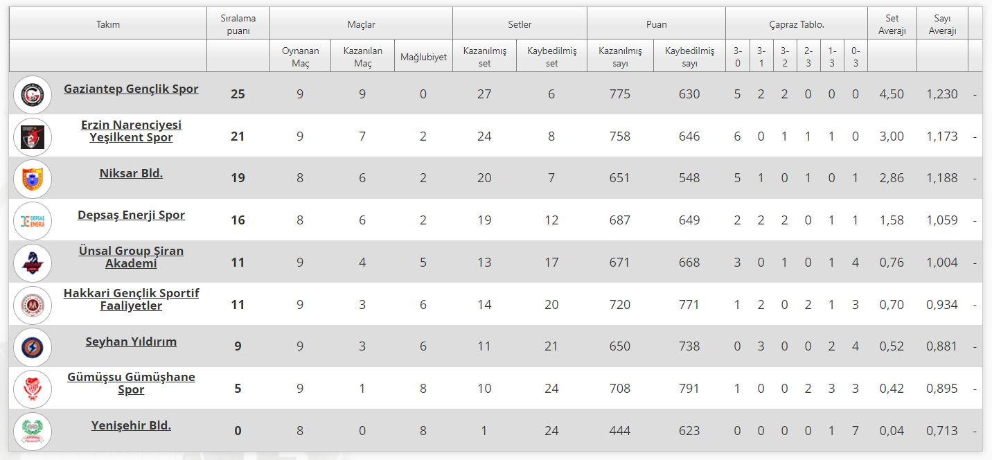The width and height of the screenshot is (992, 460).
Task: Click the Gaziantep Gençlik Spor team logo
Action: click(x=33, y=94)
